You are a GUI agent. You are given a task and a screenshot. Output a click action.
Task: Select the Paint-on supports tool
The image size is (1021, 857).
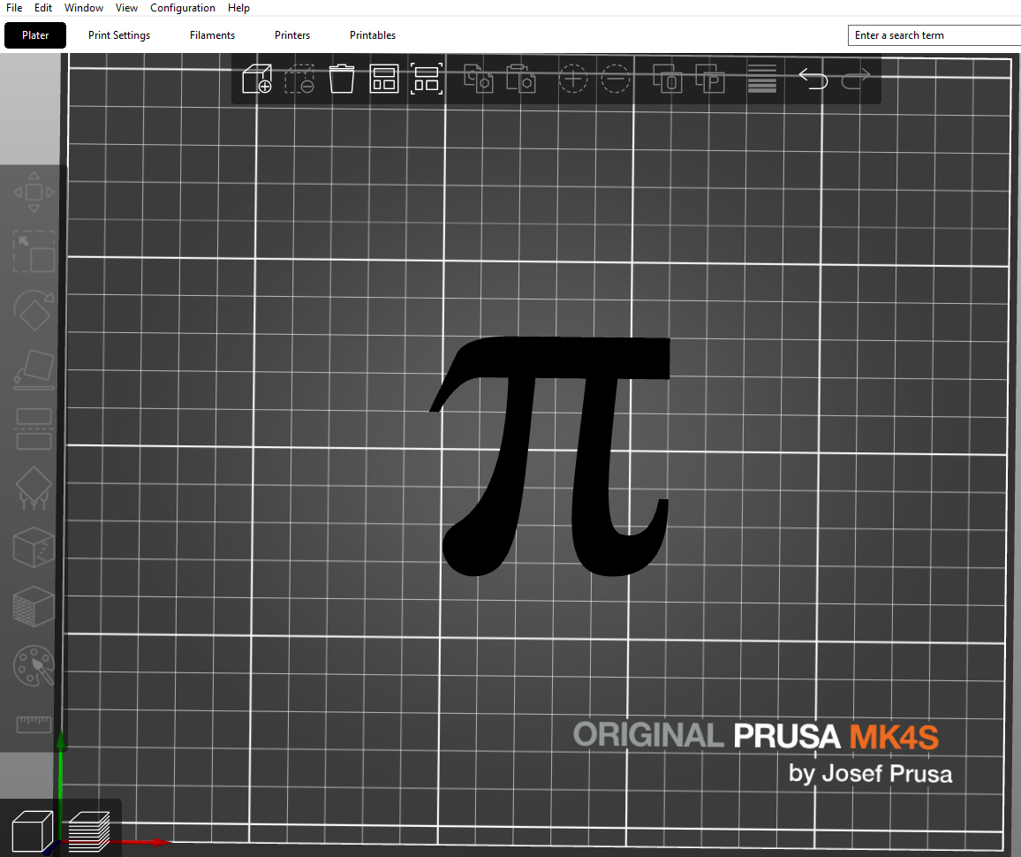click(34, 489)
